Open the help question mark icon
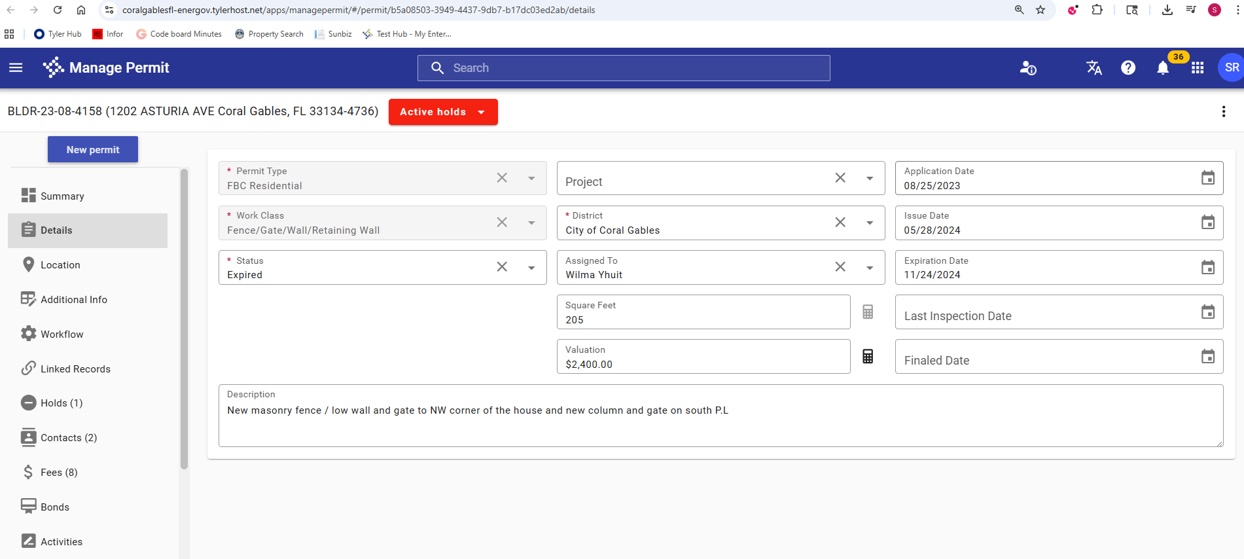Screen dimensions: 1244x559 pos(1128,68)
